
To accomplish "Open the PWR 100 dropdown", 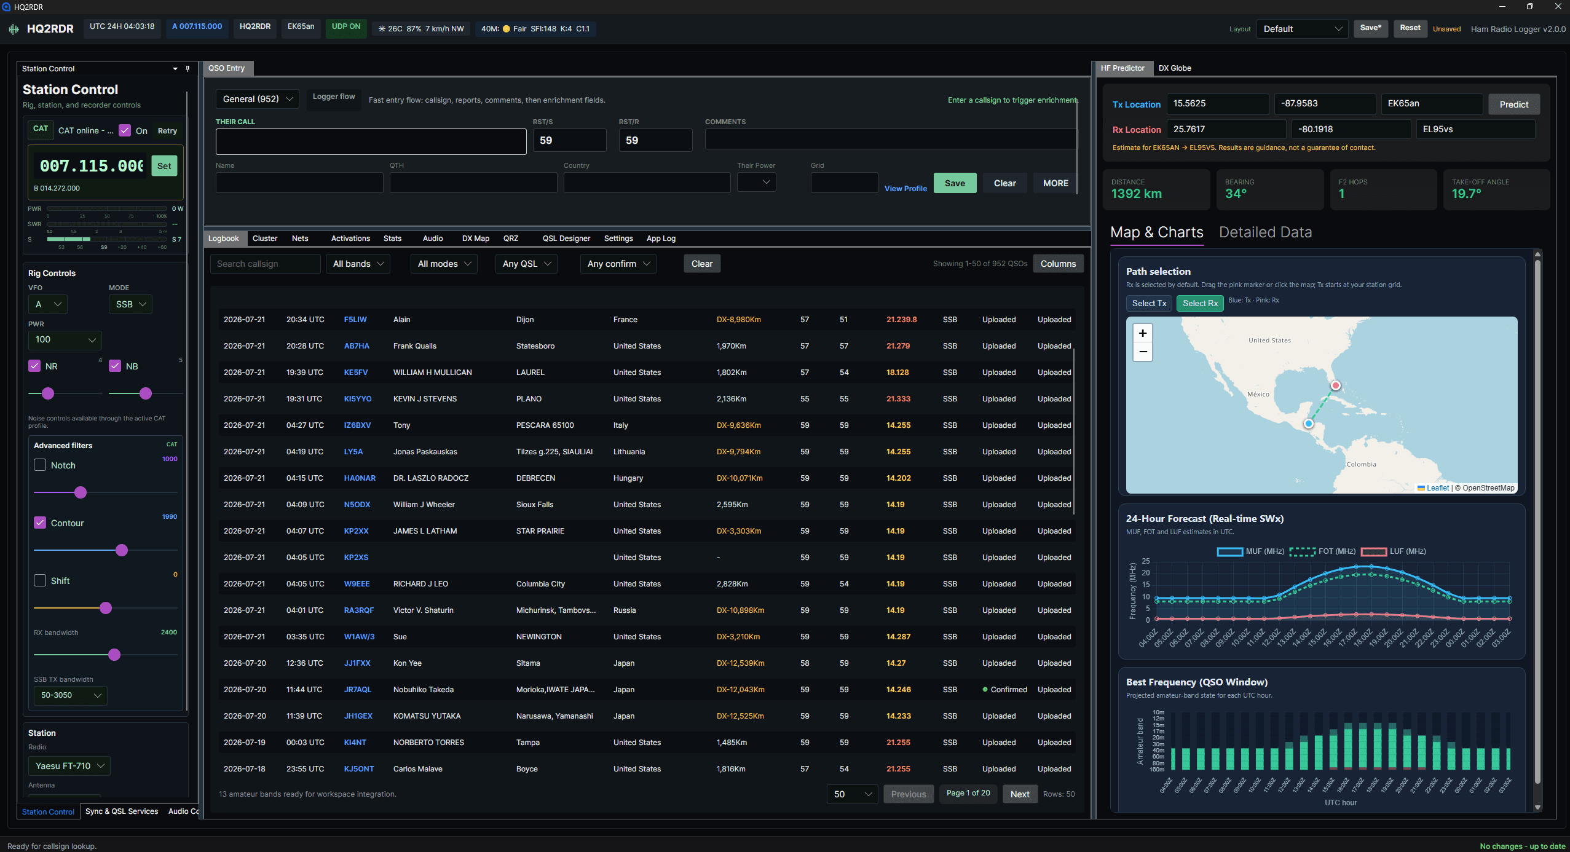I will pos(65,340).
